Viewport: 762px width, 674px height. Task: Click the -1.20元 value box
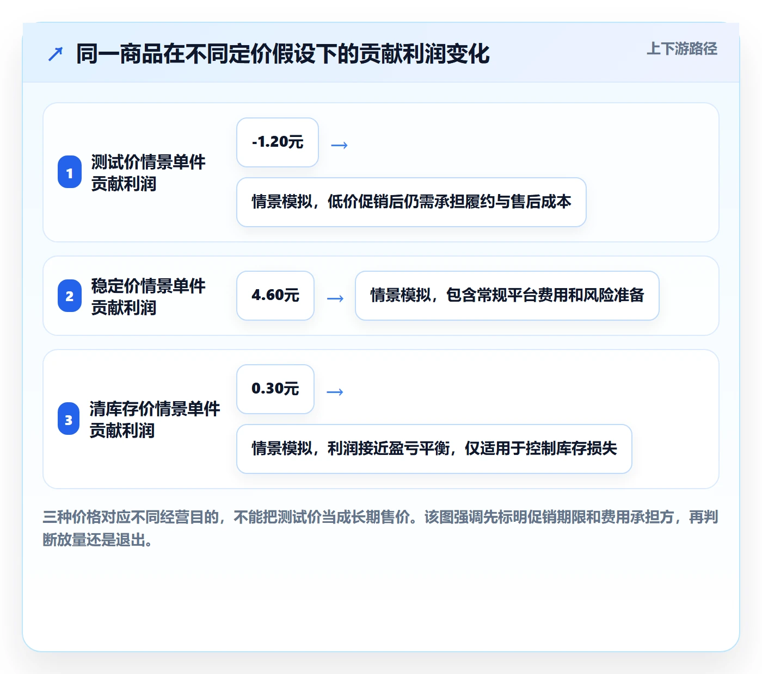coord(278,142)
